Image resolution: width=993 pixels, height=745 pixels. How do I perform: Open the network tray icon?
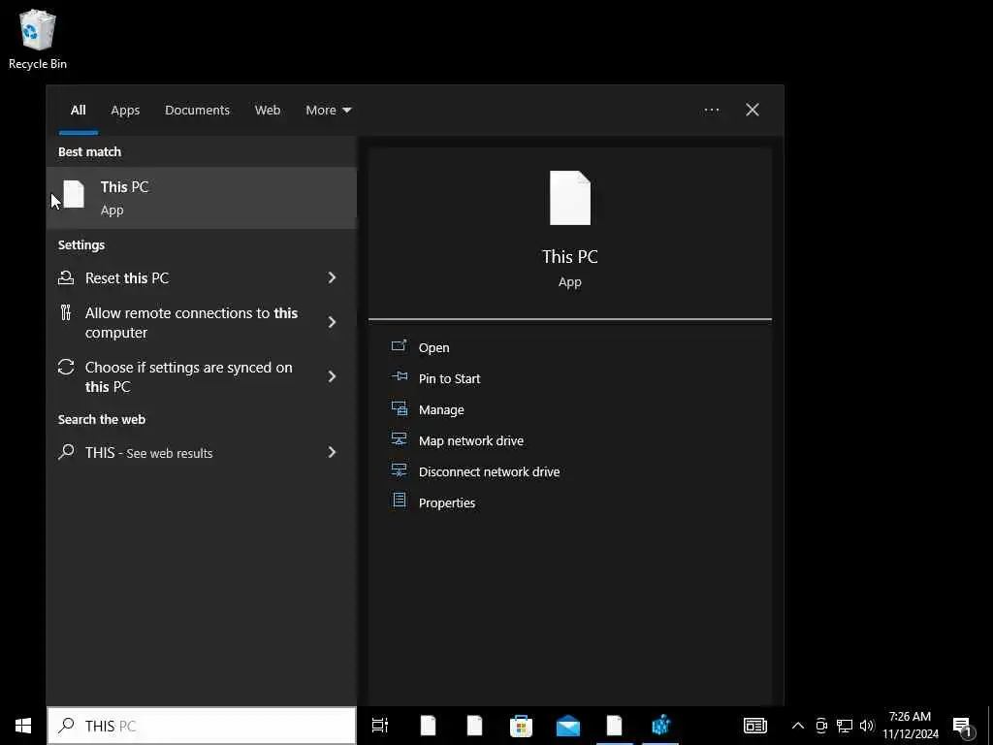click(x=845, y=726)
